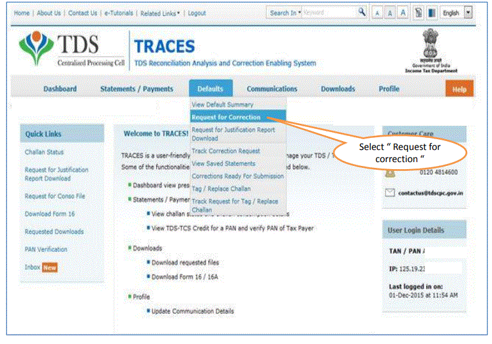Select the medium font size icon
Viewport: 492px width, 344px height.
coord(391,13)
